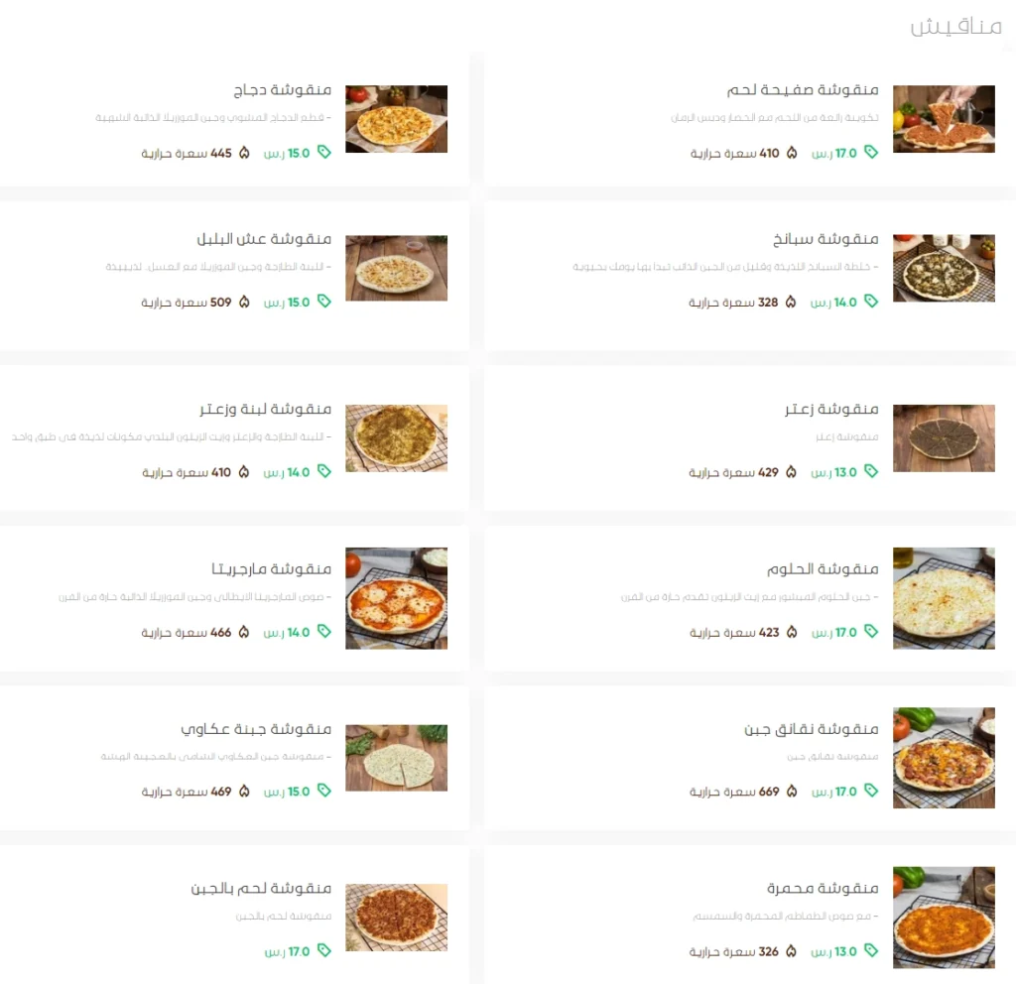Select the منقوشة الحلوم cheese image

944,598
